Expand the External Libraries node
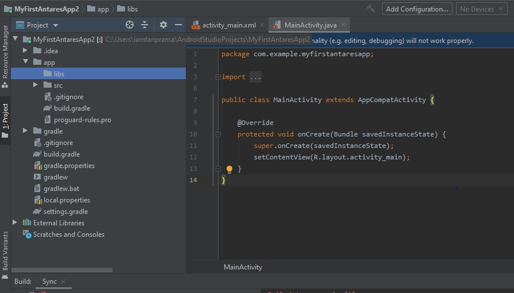This screenshot has height=293, width=514. 15,222
